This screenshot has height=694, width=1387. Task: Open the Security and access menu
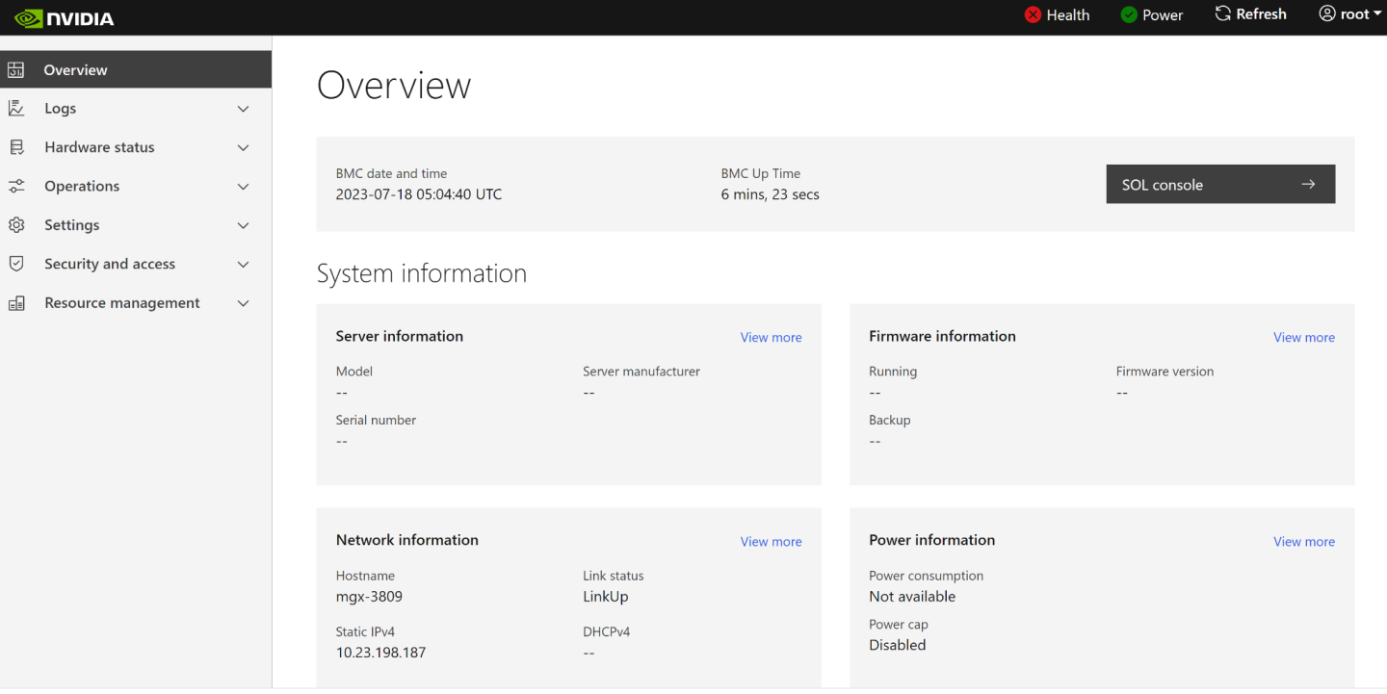click(x=110, y=263)
